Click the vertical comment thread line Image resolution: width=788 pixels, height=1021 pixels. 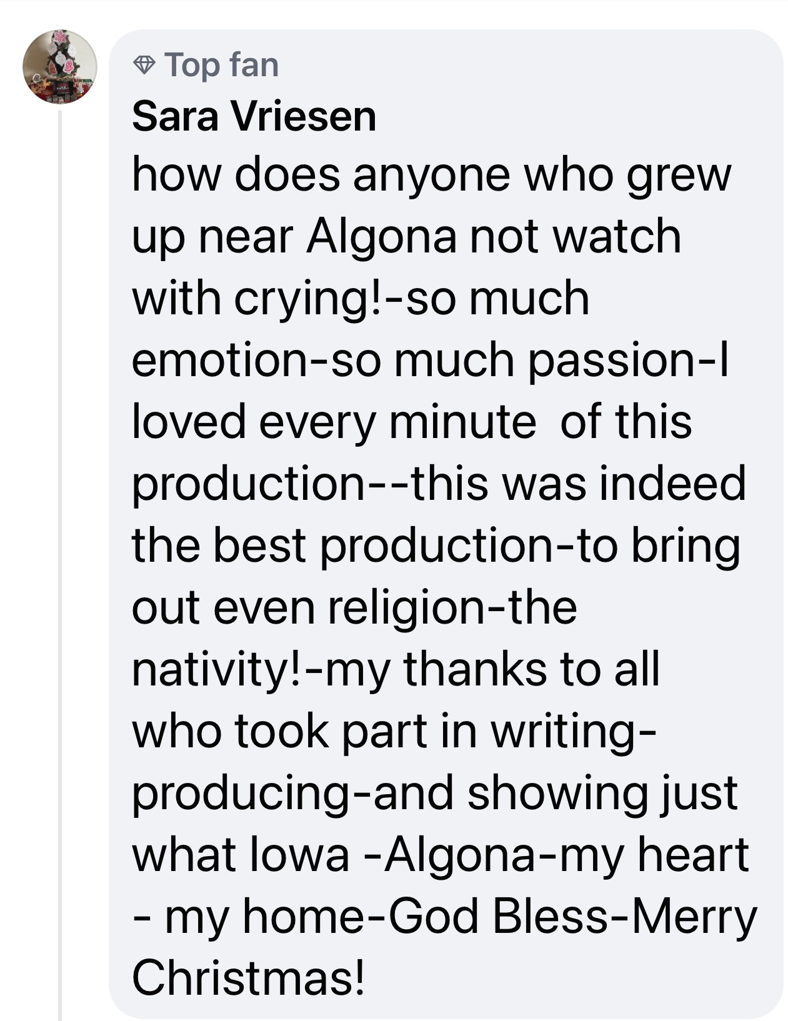pos(60,562)
